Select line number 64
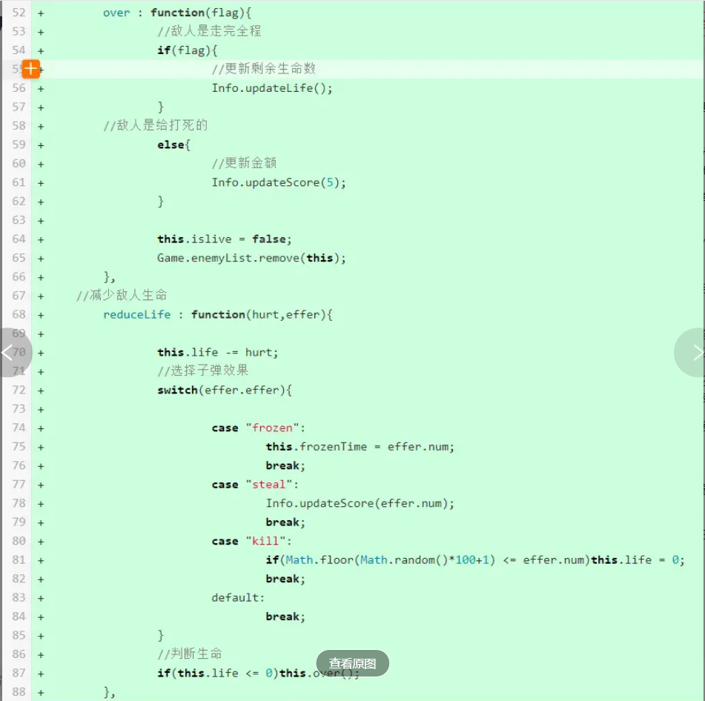Screen dimensions: 705x701 tap(18, 239)
